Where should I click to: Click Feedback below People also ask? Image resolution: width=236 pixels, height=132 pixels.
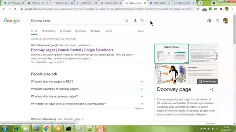point(139,109)
